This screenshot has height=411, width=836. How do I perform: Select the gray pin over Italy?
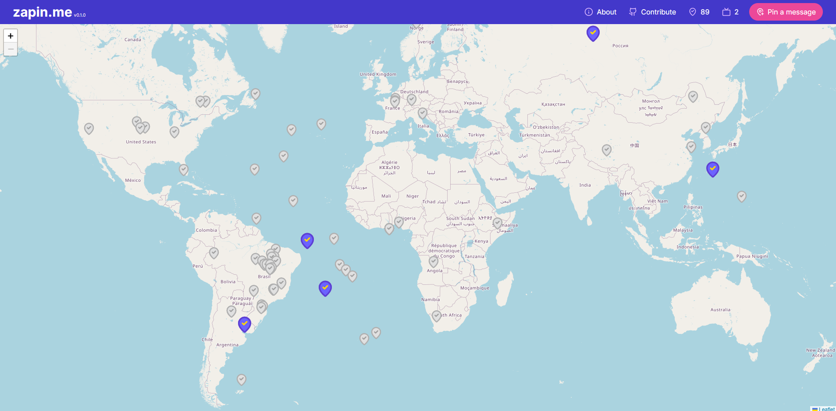[x=422, y=113]
